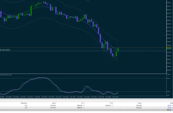Click the current bid price tag on the price axis
Viewport: 173px width, 113px height.
(169, 48)
